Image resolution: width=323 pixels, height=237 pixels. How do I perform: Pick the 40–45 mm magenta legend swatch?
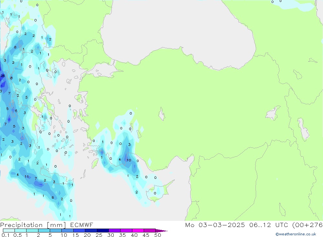[138, 231]
